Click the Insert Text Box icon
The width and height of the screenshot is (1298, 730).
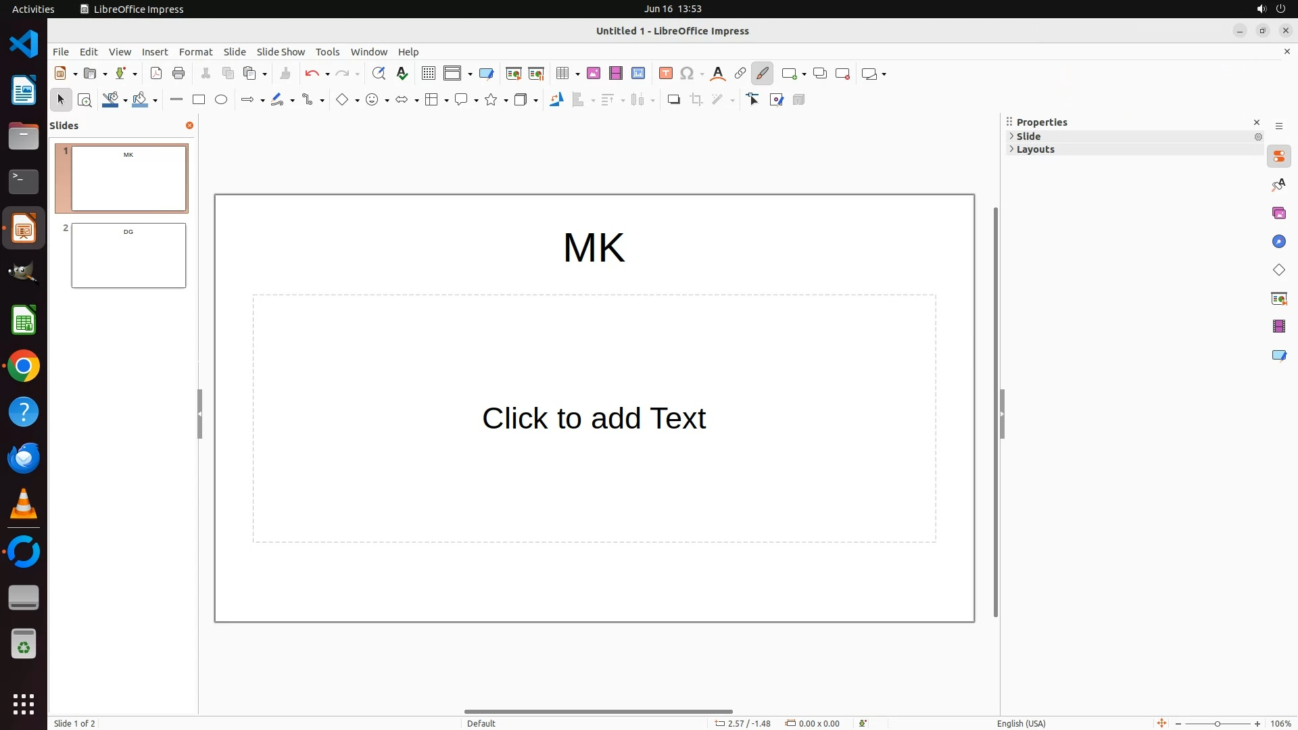pos(666,74)
